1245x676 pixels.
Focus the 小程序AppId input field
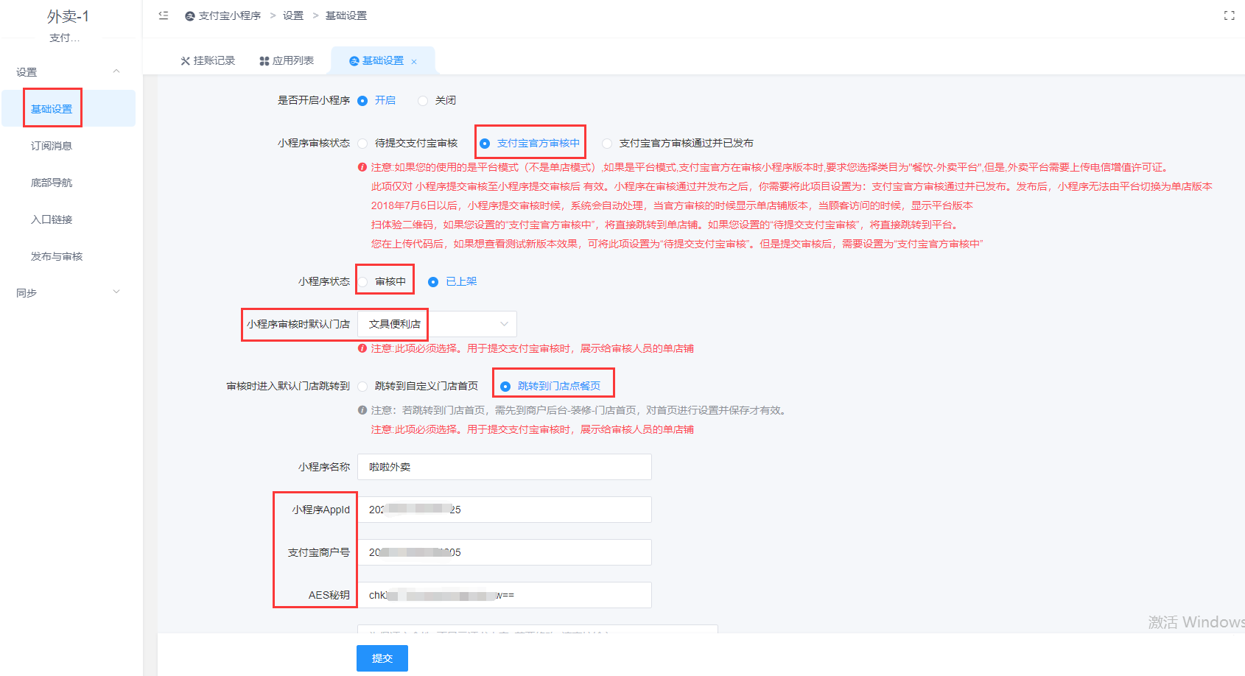(505, 510)
